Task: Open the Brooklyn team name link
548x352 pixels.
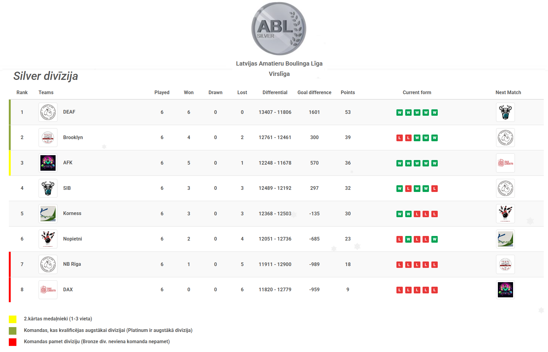Action: [x=73, y=137]
